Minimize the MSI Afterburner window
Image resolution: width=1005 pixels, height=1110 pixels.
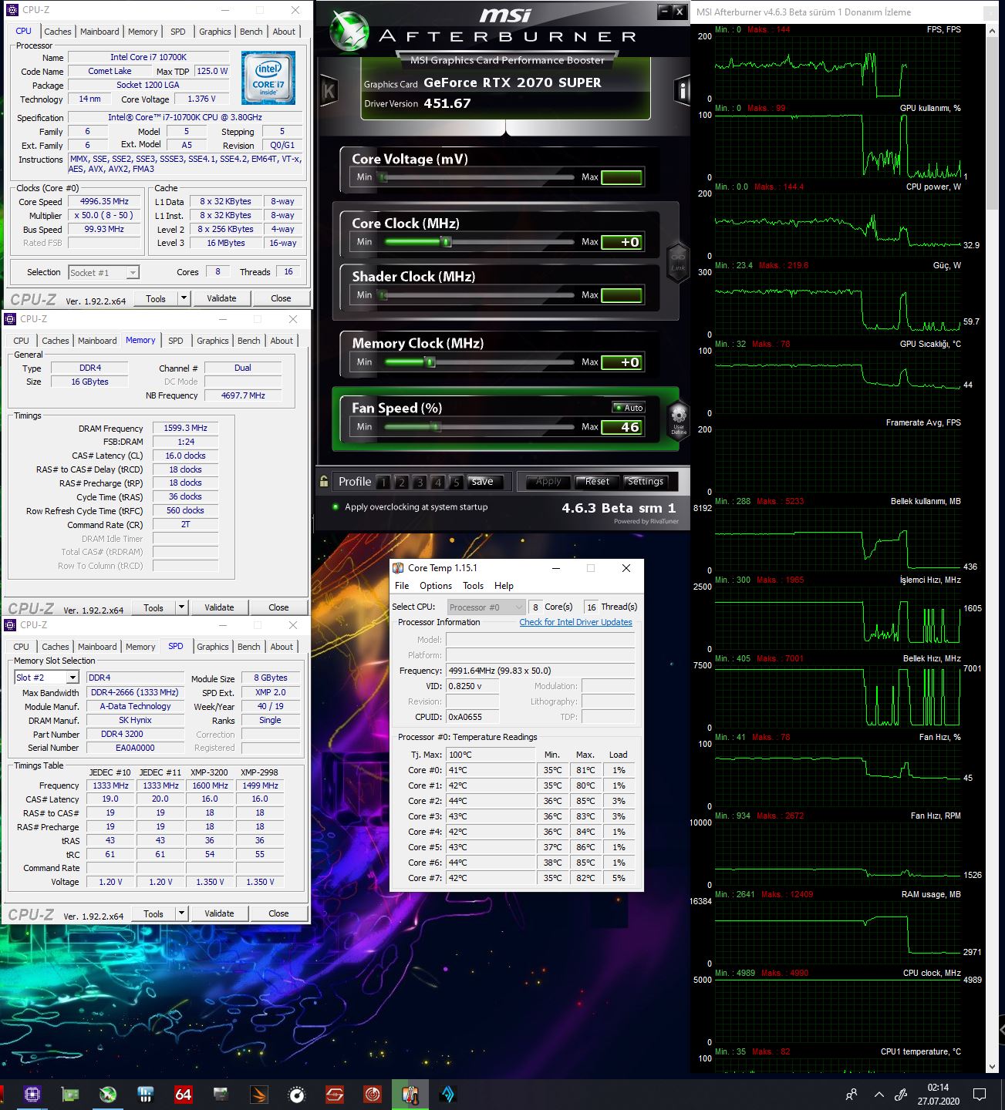pyautogui.click(x=664, y=12)
